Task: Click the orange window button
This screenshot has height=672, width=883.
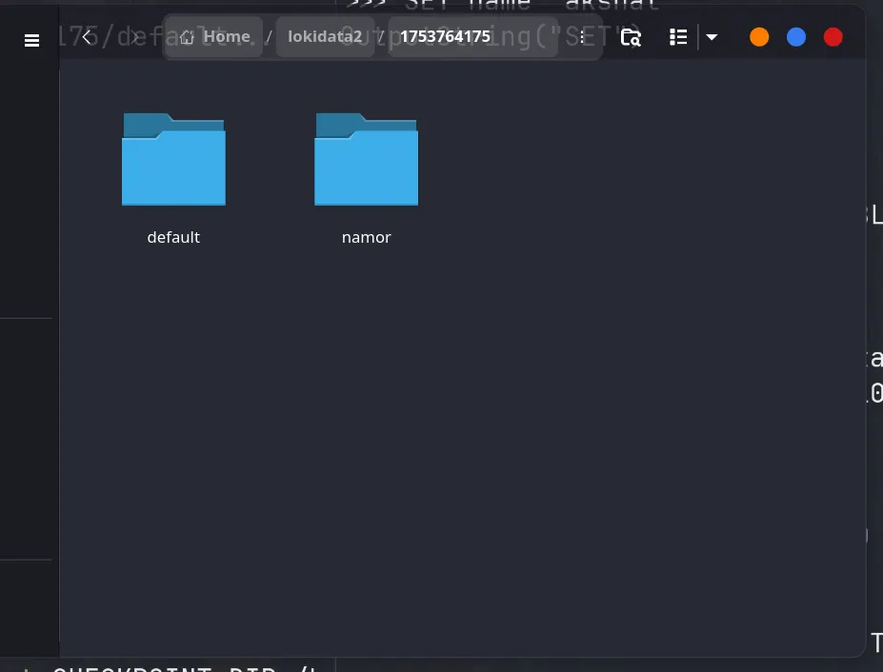Action: point(759,37)
